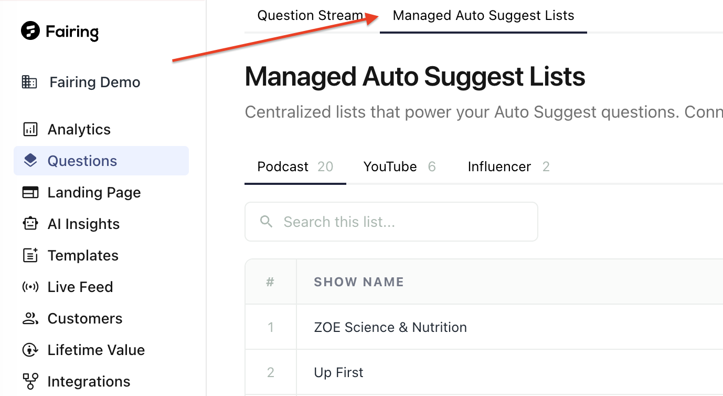This screenshot has width=723, height=396.
Task: Open the YouTube list tab
Action: [399, 166]
